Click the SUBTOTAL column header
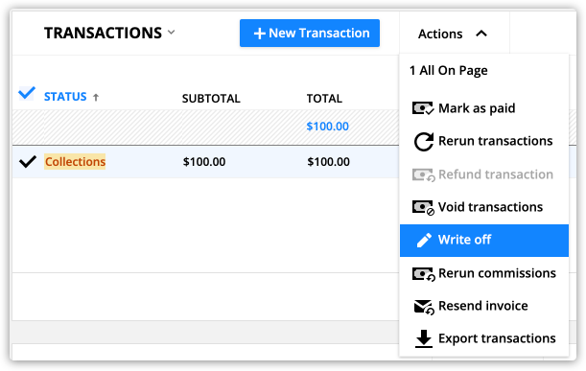 [211, 98]
